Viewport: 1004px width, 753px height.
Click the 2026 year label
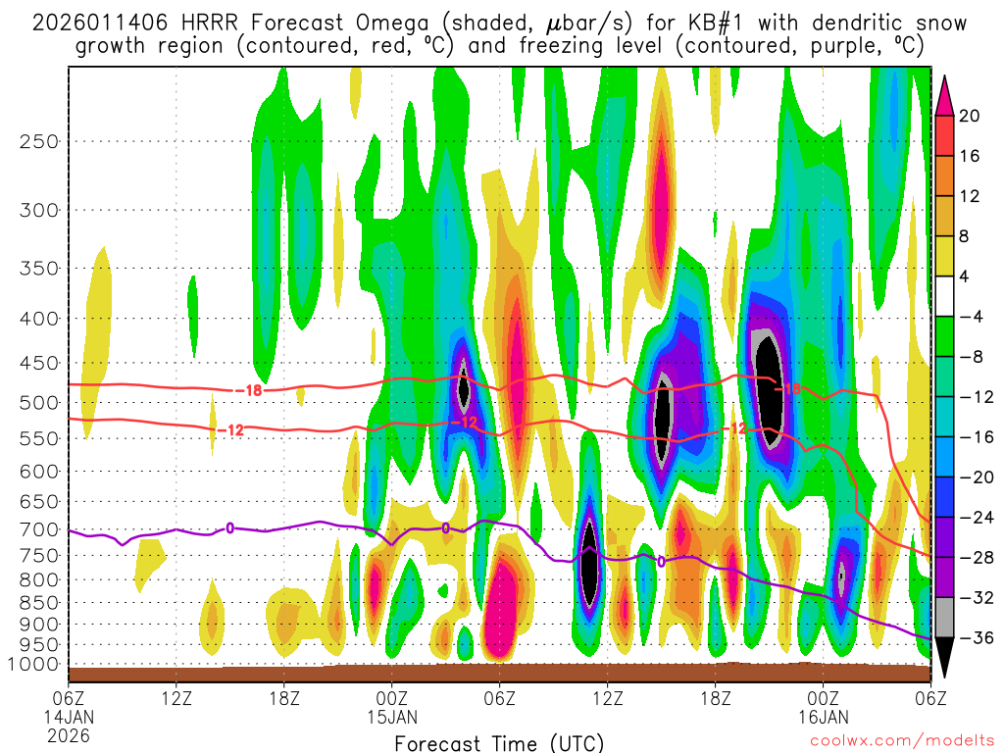(x=69, y=735)
